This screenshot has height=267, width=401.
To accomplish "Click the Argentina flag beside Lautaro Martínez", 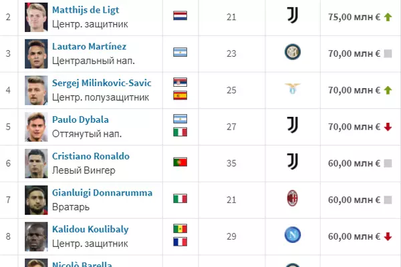I will coord(180,52).
